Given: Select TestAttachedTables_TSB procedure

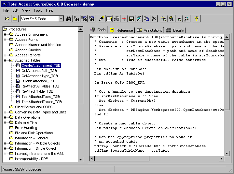Looking at the screenshot, I should [41, 102].
